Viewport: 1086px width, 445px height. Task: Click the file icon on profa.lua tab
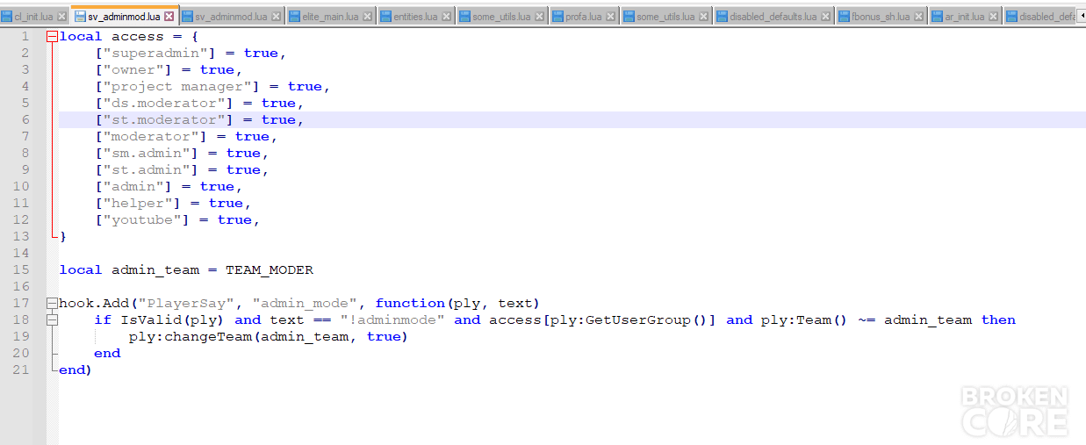point(557,17)
